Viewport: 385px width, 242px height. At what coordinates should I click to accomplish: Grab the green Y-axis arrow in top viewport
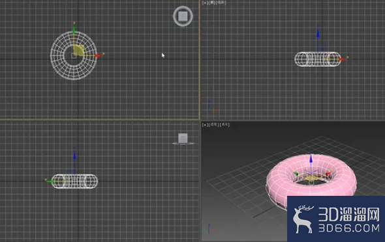pos(74,30)
